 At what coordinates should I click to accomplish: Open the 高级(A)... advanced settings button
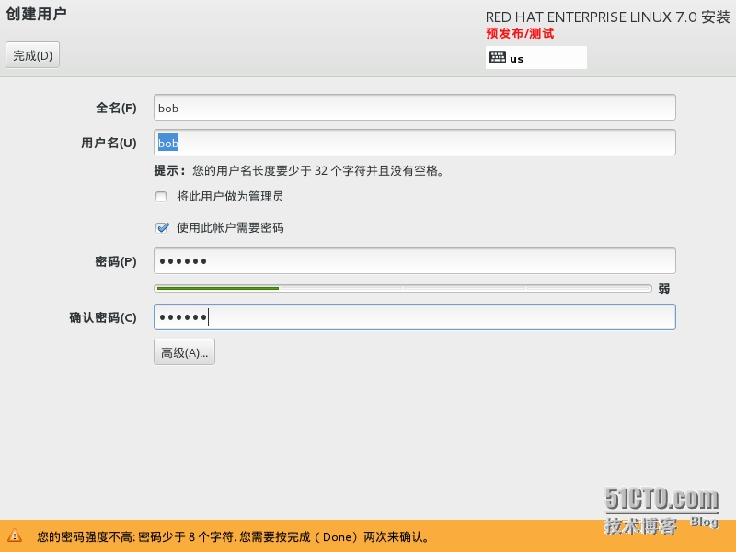click(185, 352)
